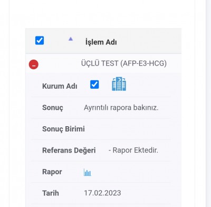211x207 pixels.
Task: Open the report bar chart icon
Action: (x=88, y=172)
